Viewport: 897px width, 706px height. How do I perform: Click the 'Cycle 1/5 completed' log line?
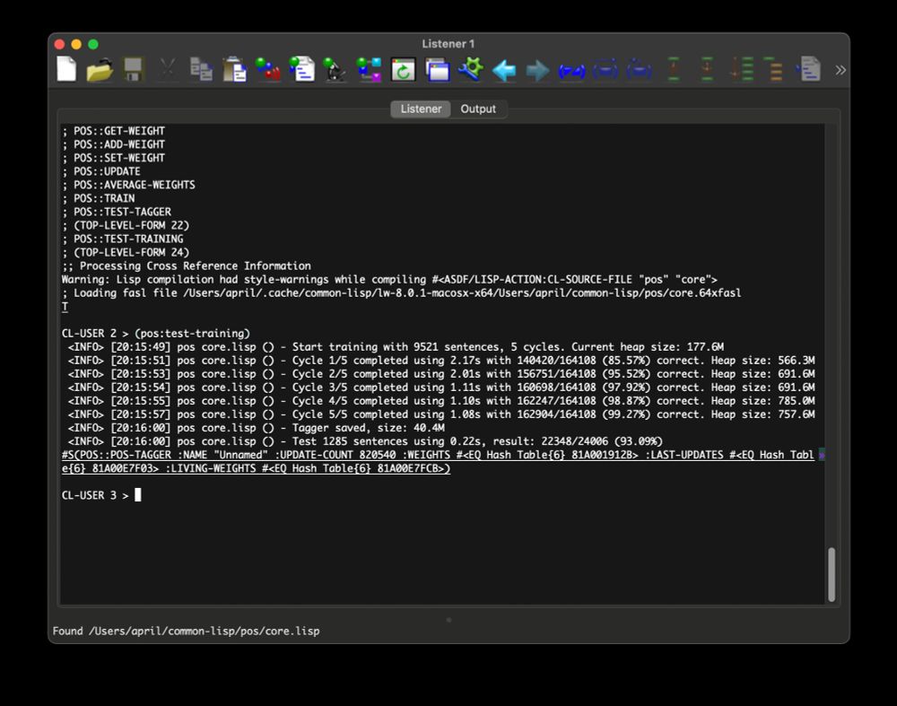[x=441, y=360]
